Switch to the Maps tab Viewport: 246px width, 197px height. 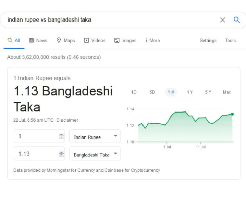66,40
